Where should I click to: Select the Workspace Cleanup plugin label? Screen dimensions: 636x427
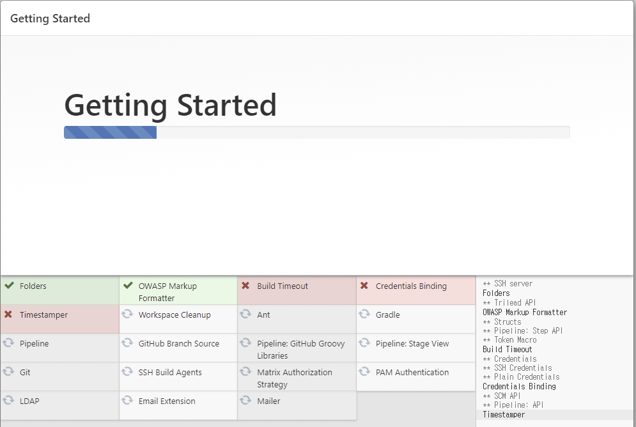click(x=175, y=314)
